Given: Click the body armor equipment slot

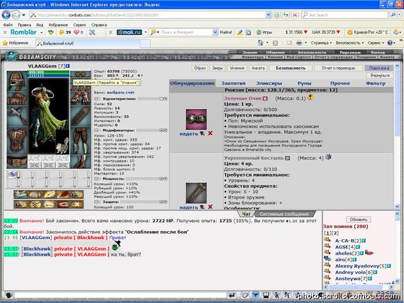Looking at the screenshot, I should click(17, 141).
